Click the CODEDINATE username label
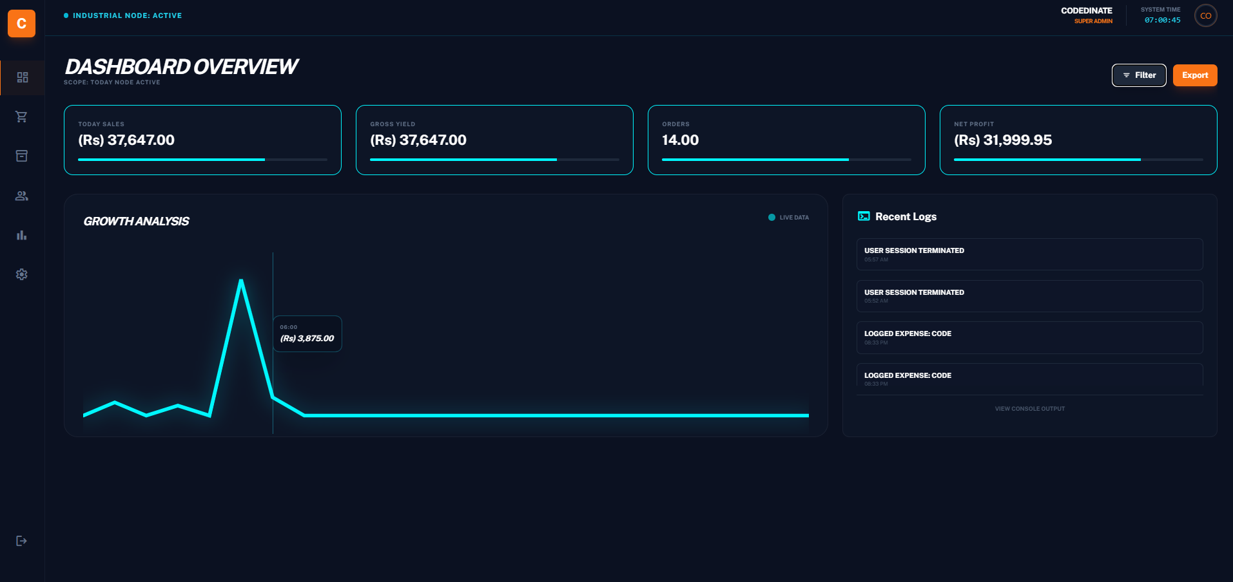Viewport: 1233px width, 582px height. tap(1087, 11)
